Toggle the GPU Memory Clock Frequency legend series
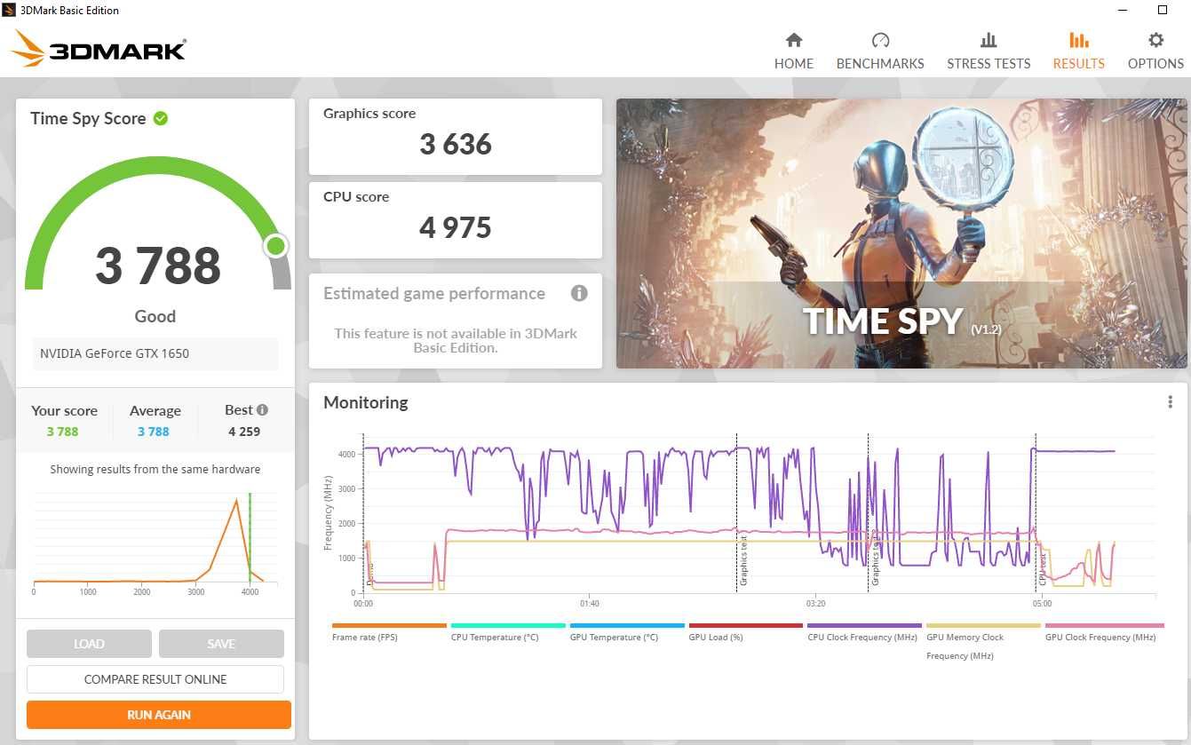 pos(983,641)
